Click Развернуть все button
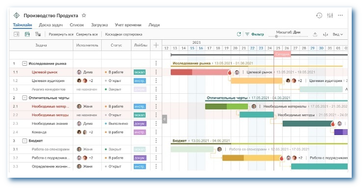364x190 pixels. coord(61,34)
